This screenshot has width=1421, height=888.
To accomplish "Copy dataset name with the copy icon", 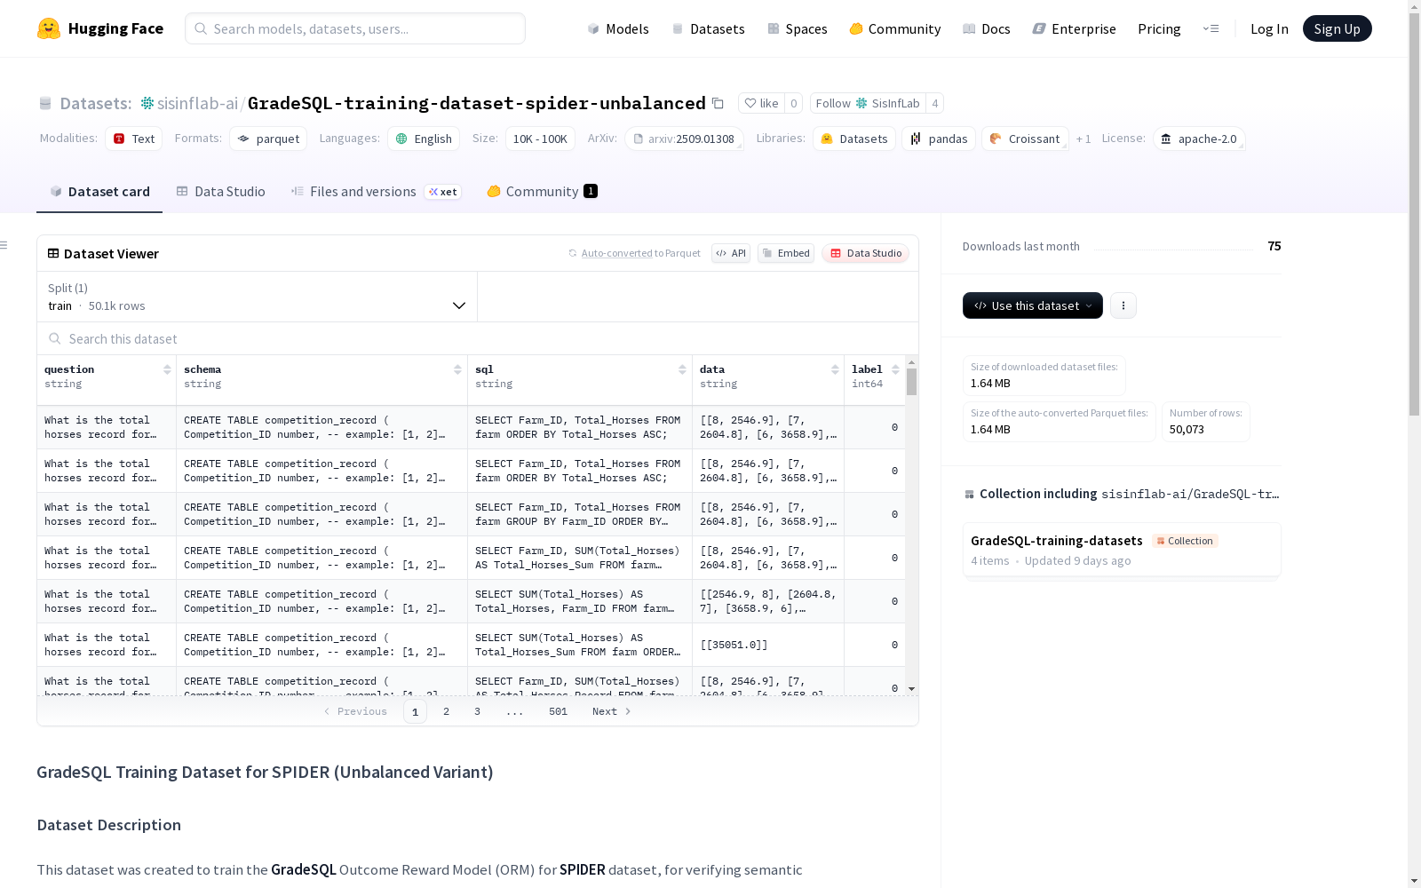I will [718, 103].
